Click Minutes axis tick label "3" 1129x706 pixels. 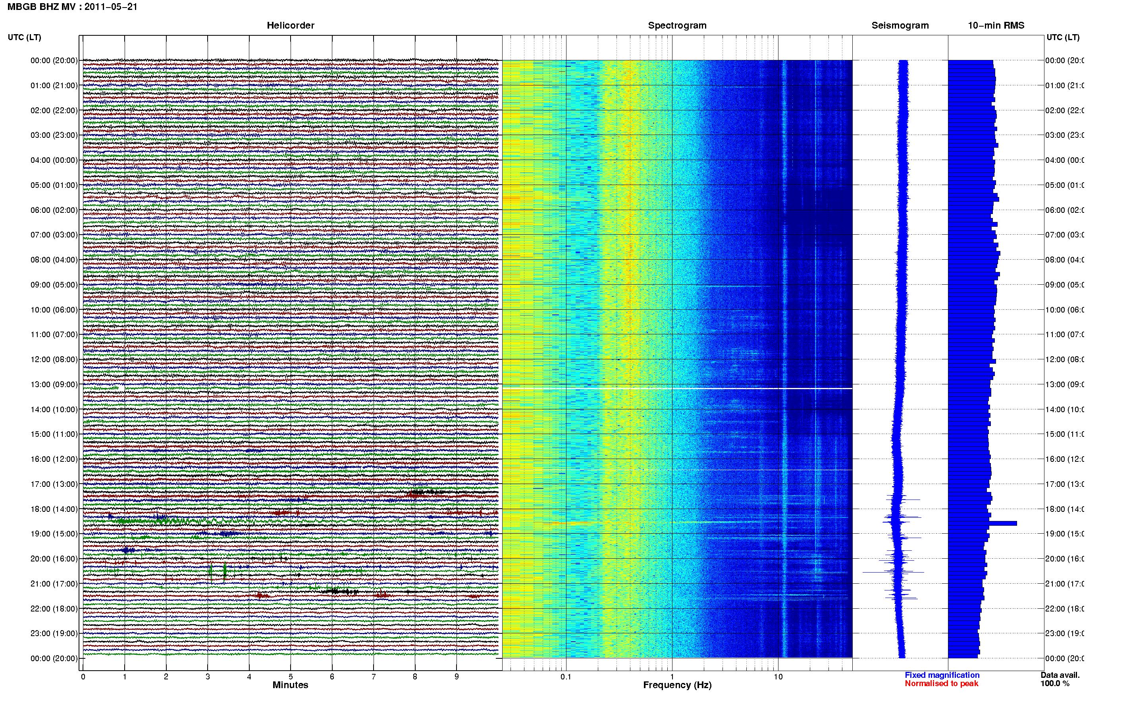coord(208,677)
